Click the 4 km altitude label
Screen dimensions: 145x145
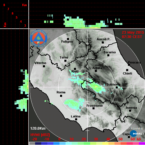21,21
